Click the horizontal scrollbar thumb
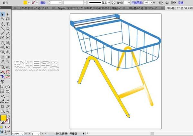Screen dimensions: 193x136 152,133
